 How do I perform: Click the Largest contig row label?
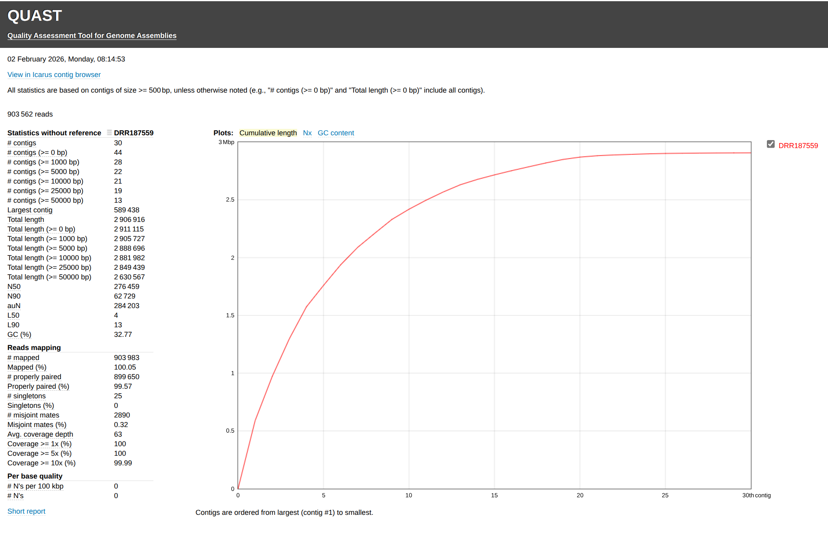pos(30,210)
